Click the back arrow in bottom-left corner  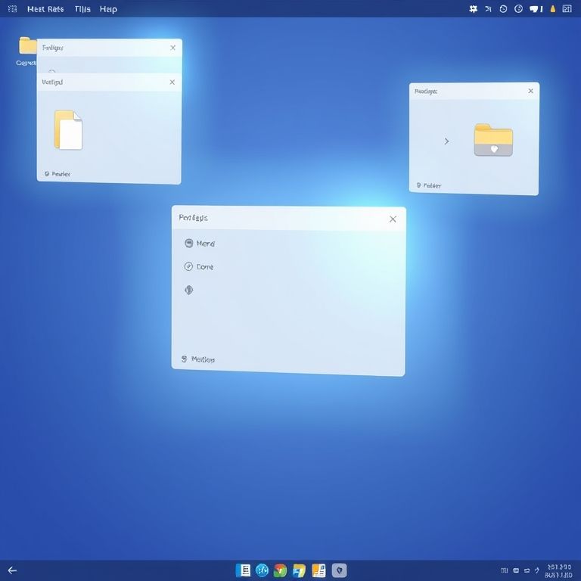12,570
